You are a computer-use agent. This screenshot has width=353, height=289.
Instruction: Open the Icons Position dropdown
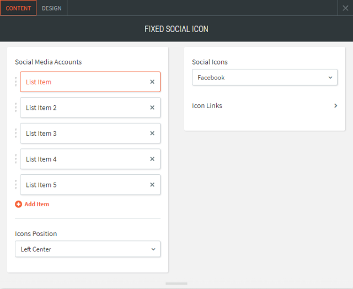coord(88,249)
